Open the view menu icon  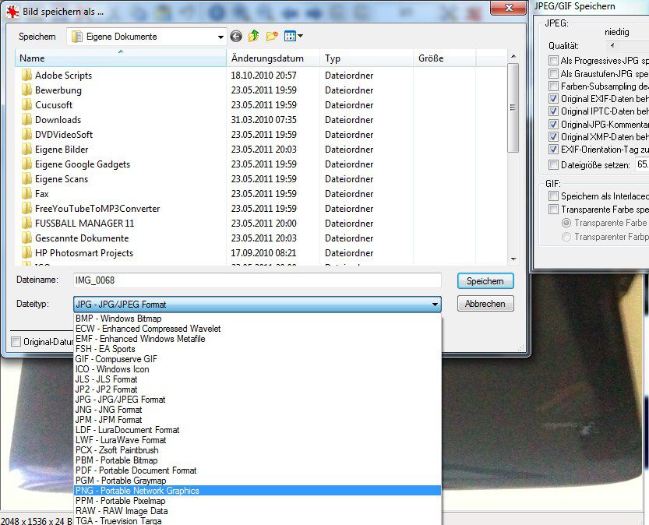point(294,37)
